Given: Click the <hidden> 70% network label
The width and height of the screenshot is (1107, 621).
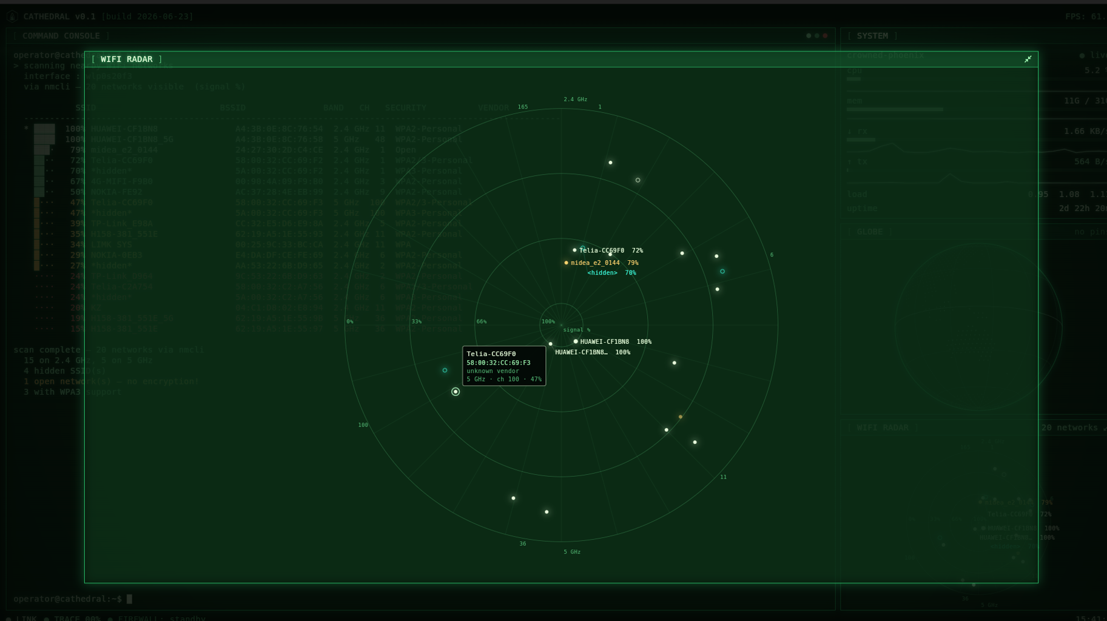Looking at the screenshot, I should pos(611,273).
